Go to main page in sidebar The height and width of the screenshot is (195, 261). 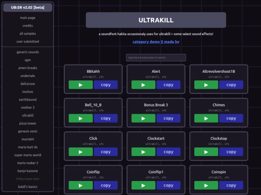28,18
